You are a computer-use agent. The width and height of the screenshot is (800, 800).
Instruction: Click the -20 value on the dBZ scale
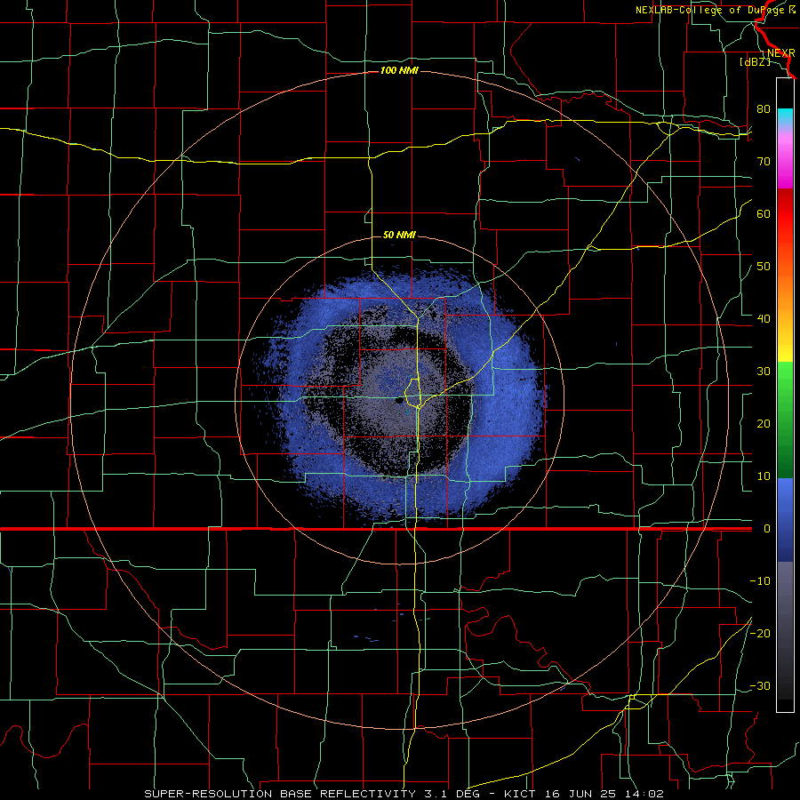(x=760, y=633)
